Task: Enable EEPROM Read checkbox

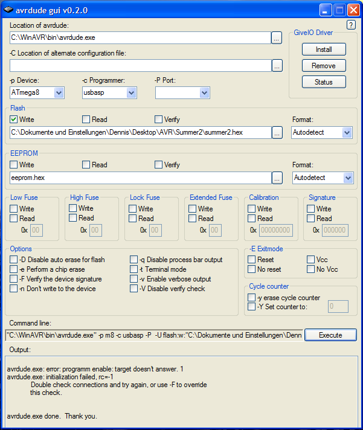Action: pyautogui.click(x=86, y=164)
